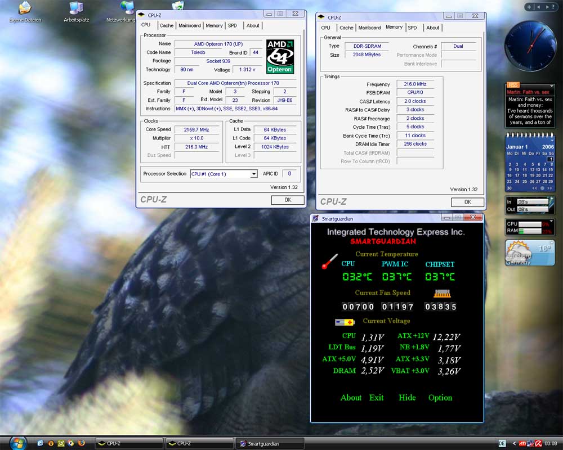
Task: Click the chip icon above chipset fan
Action: (x=442, y=294)
